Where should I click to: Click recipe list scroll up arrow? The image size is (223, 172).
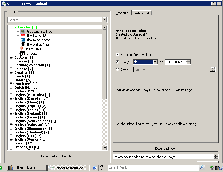105,28
